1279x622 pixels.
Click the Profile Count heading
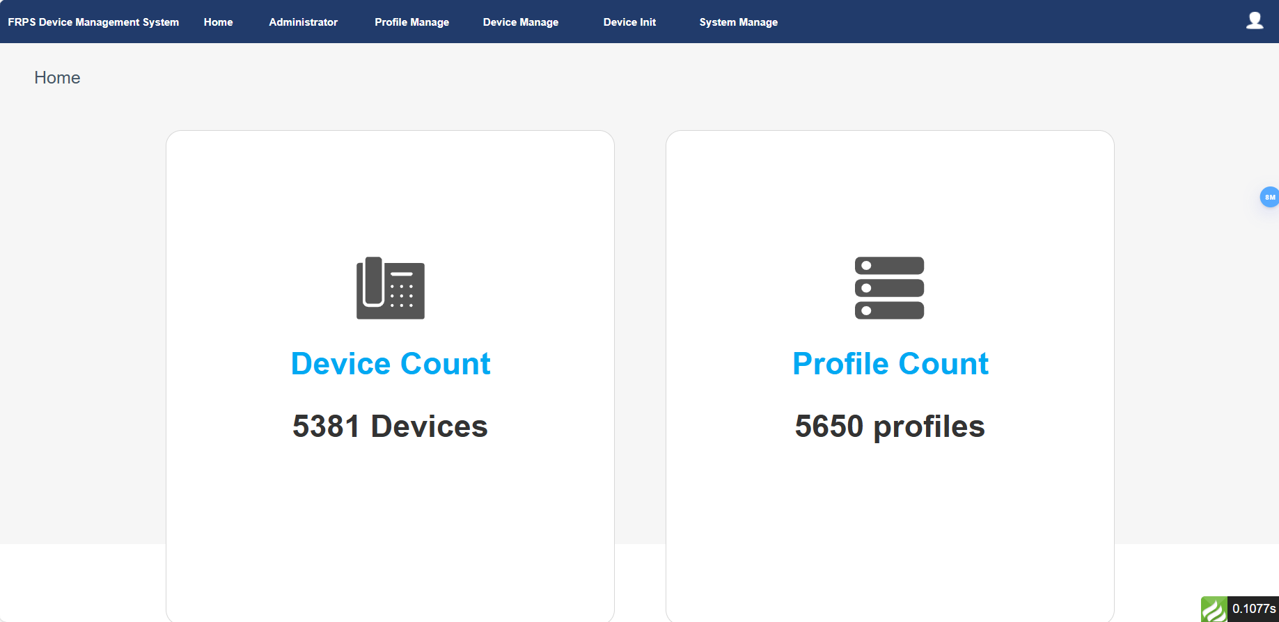coord(890,364)
